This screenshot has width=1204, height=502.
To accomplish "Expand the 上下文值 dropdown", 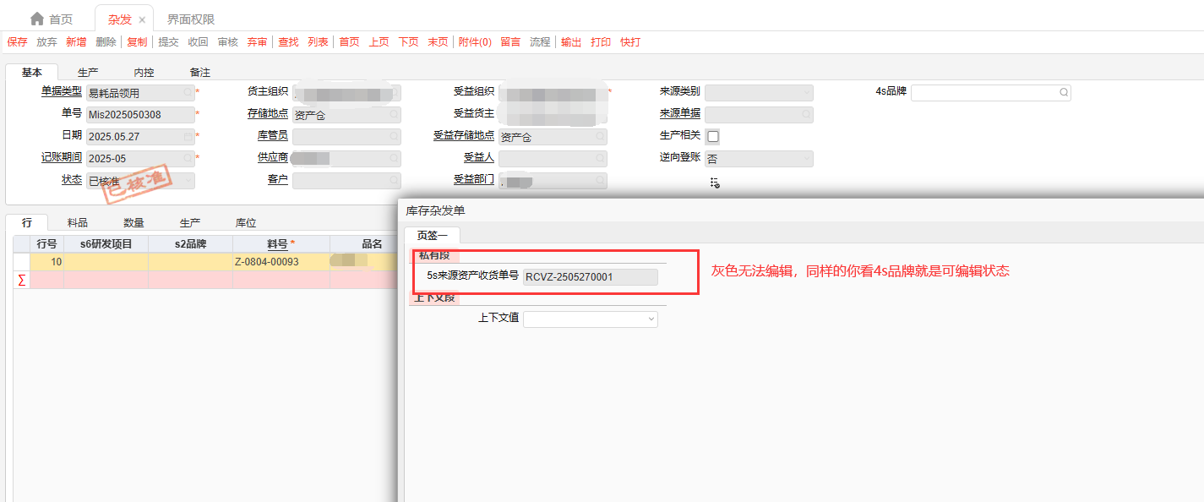I will [x=651, y=319].
